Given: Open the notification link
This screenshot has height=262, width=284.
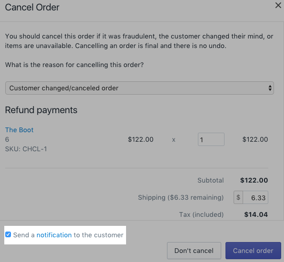Looking at the screenshot, I should coord(54,235).
